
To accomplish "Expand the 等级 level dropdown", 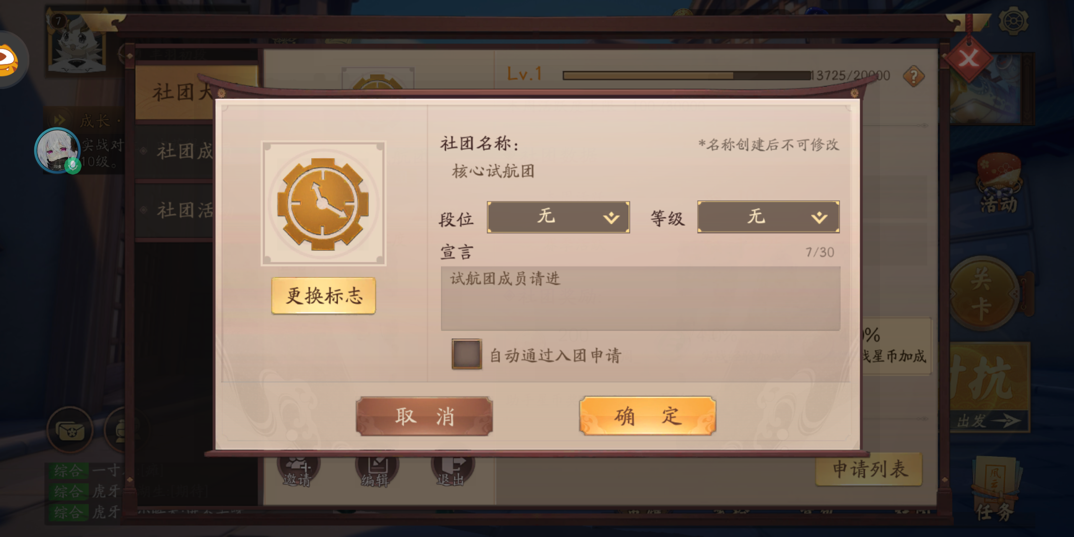I will pos(768,217).
